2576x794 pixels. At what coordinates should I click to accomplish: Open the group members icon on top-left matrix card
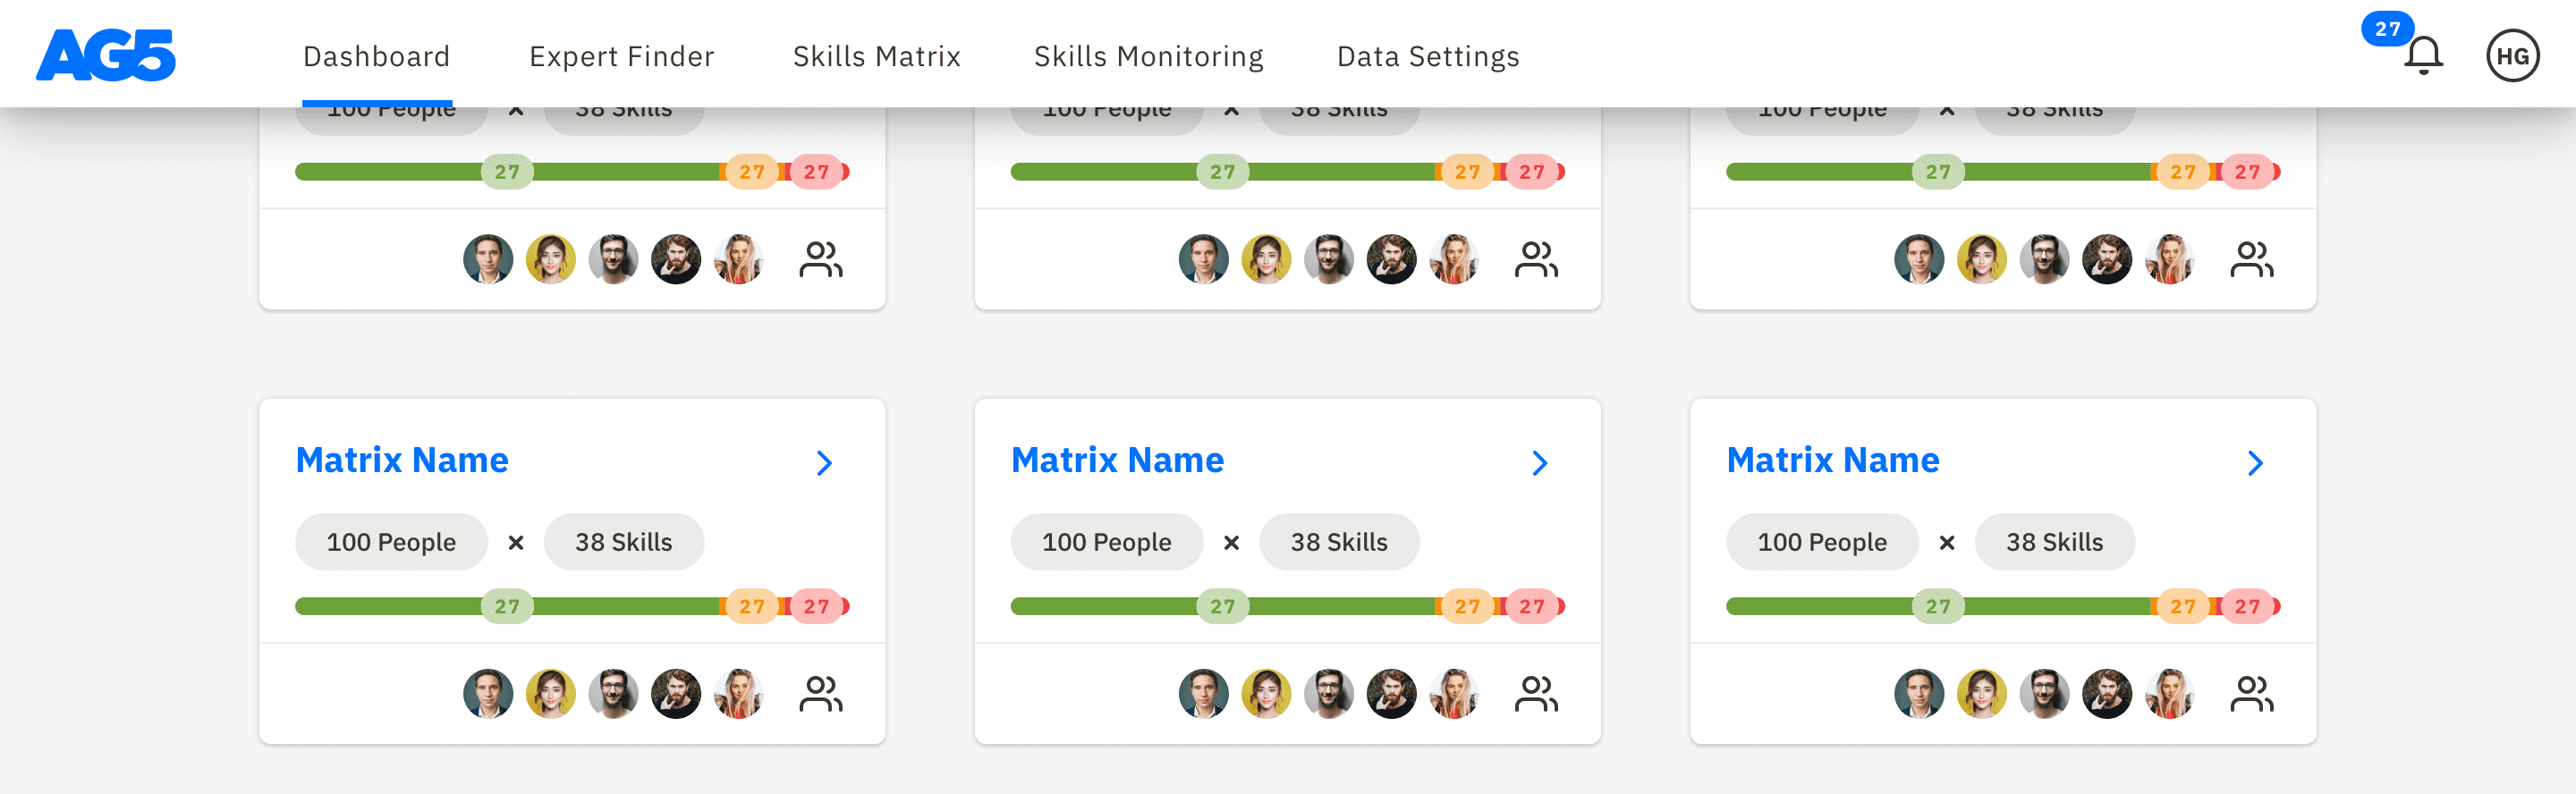pyautogui.click(x=822, y=258)
